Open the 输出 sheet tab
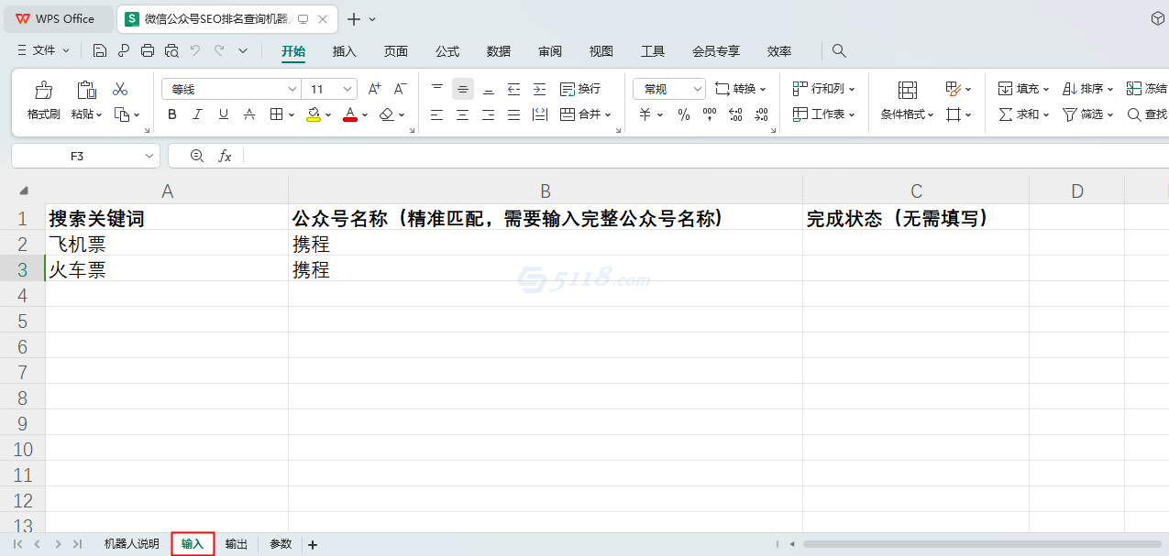Image resolution: width=1169 pixels, height=556 pixels. [x=236, y=543]
